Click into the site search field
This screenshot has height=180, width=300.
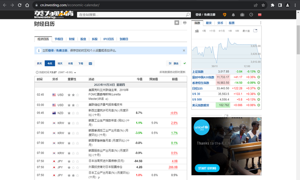(x=132, y=15)
